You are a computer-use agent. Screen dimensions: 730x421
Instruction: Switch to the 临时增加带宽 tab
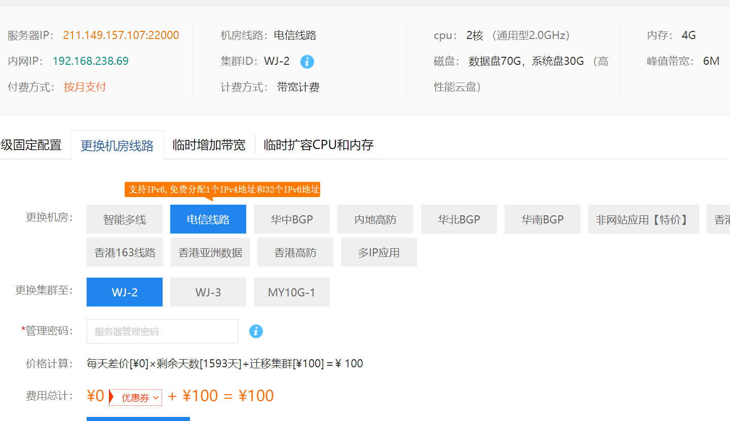pyautogui.click(x=209, y=144)
